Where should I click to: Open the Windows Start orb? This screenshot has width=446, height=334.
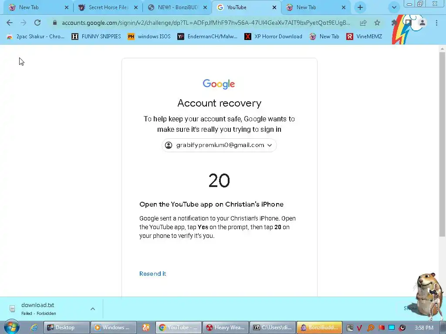coord(12,327)
